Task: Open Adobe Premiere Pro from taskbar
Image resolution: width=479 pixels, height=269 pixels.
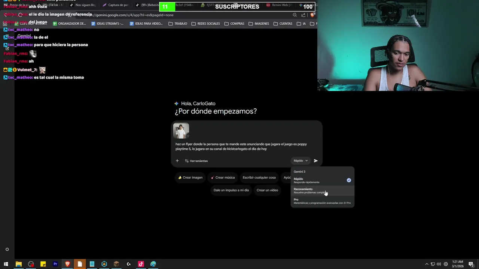Action: click(55, 264)
